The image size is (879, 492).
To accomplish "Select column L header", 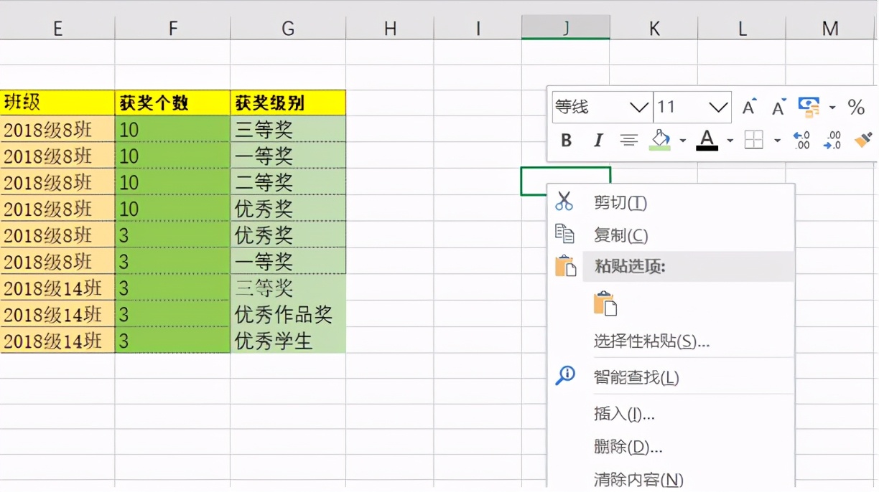I will pyautogui.click(x=742, y=28).
